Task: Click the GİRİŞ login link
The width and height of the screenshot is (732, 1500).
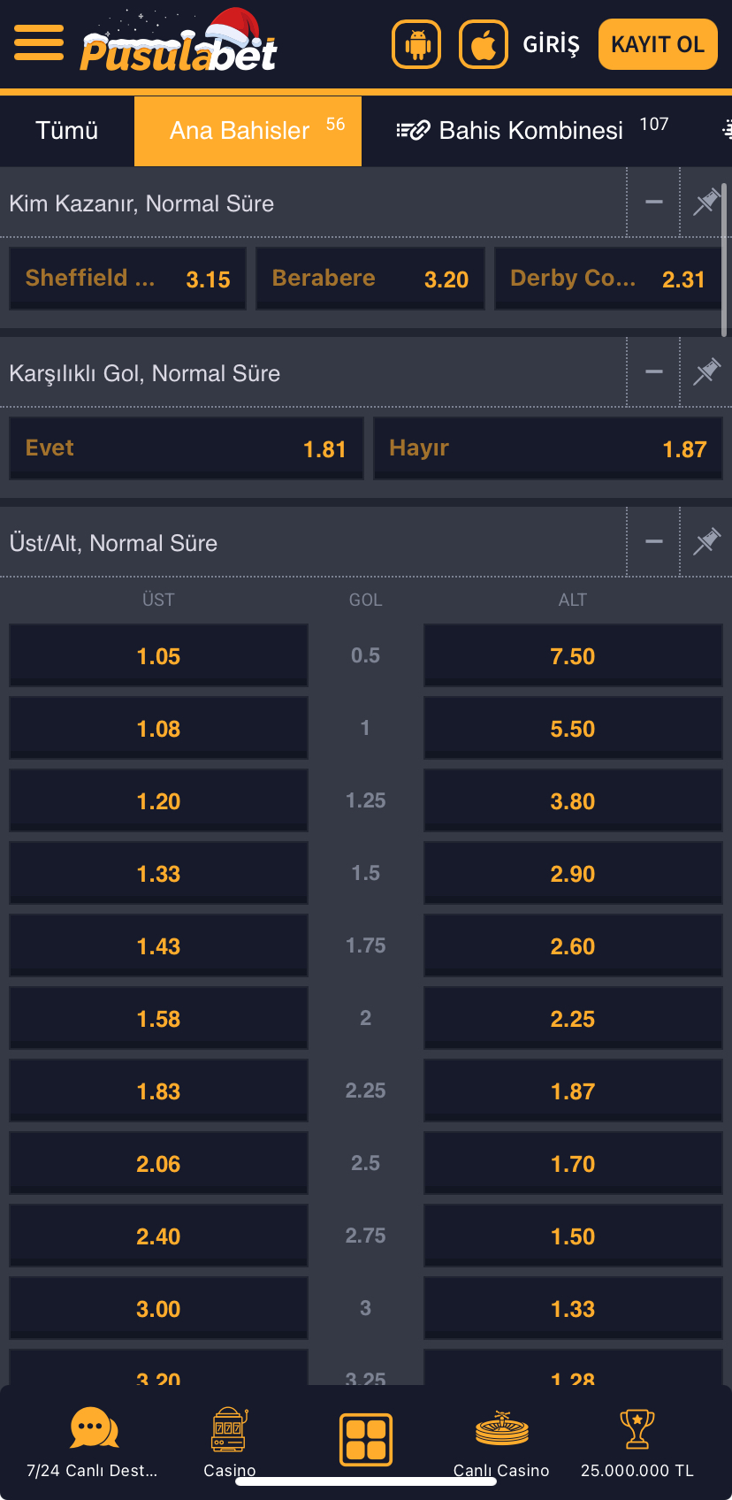Action: pyautogui.click(x=551, y=44)
